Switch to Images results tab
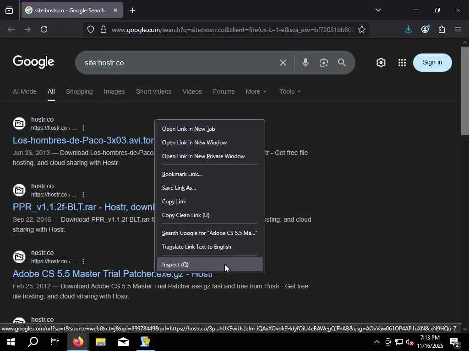Viewport: 469px width, 351px height. (114, 91)
